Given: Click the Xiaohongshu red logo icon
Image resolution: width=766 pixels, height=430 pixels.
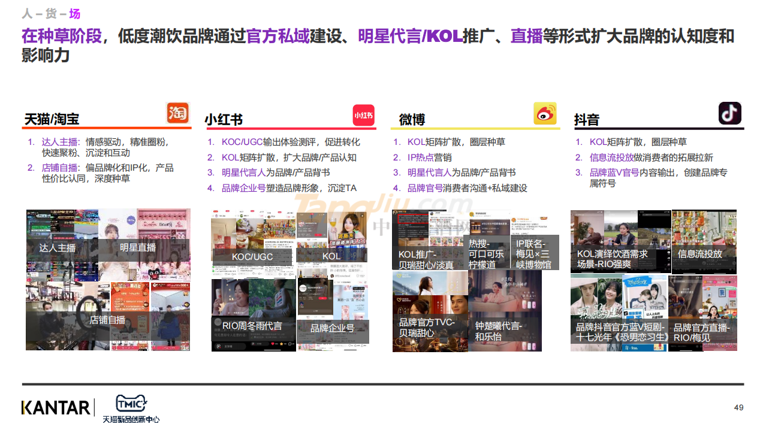Looking at the screenshot, I should (363, 114).
